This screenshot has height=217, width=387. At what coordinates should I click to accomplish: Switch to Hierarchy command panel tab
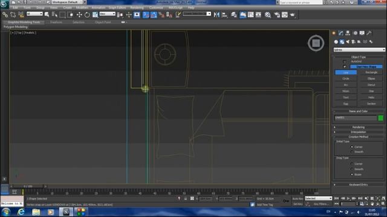348,33
